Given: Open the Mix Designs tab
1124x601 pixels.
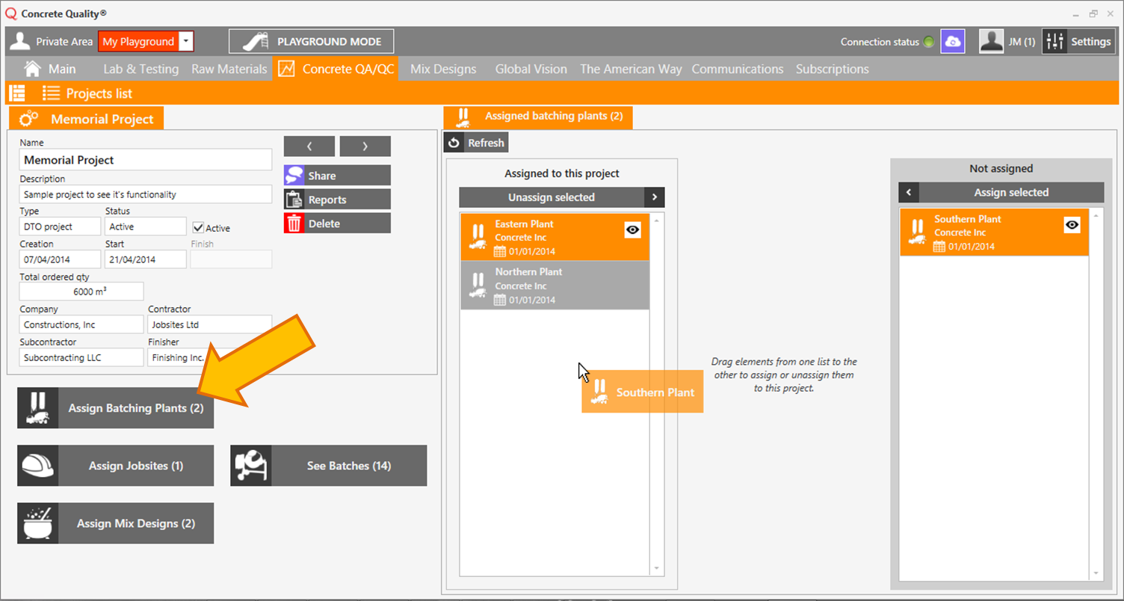Looking at the screenshot, I should pos(443,69).
